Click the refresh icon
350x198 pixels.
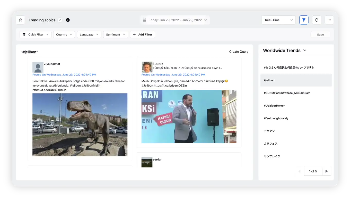[x=317, y=20]
